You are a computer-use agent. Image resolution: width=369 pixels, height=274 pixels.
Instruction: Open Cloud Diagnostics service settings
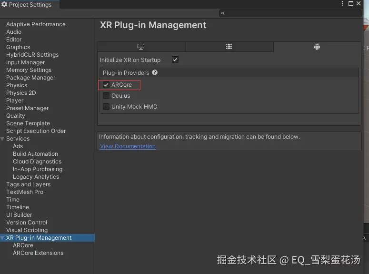tap(37, 162)
